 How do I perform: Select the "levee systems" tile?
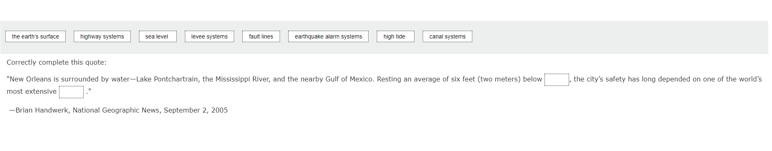click(209, 36)
